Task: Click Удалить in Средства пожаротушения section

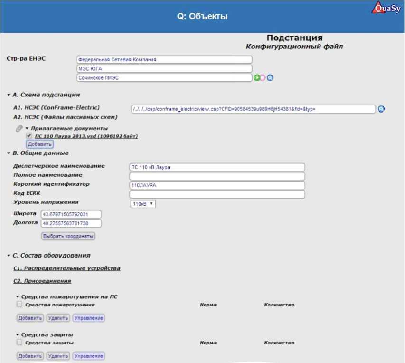Action: 58,318
